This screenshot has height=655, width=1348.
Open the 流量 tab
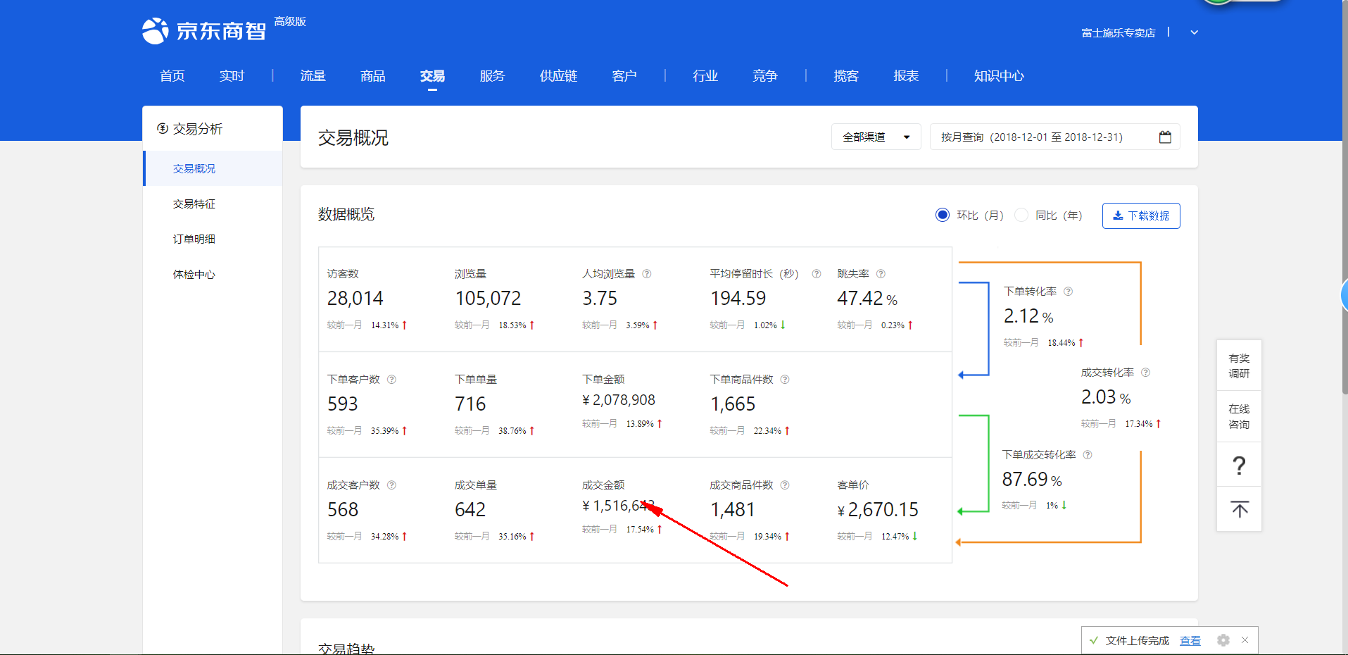(313, 76)
